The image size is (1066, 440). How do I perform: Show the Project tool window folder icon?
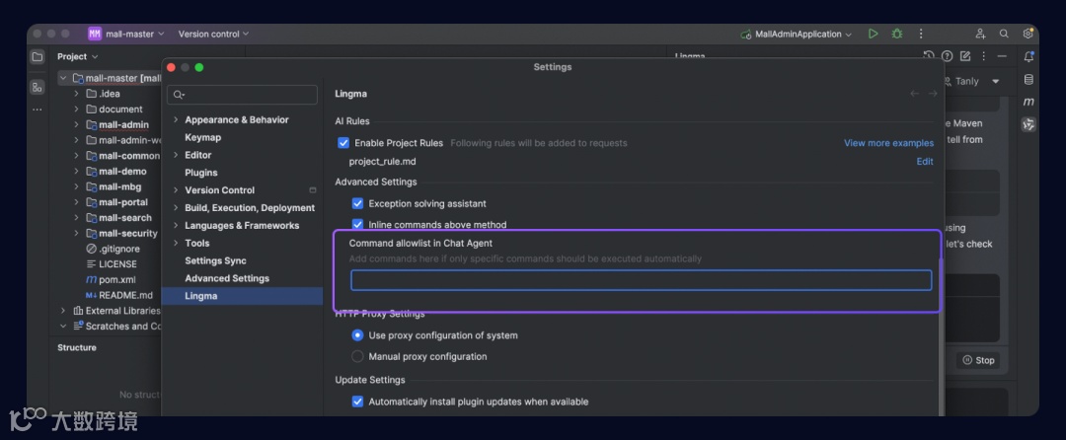click(x=38, y=57)
